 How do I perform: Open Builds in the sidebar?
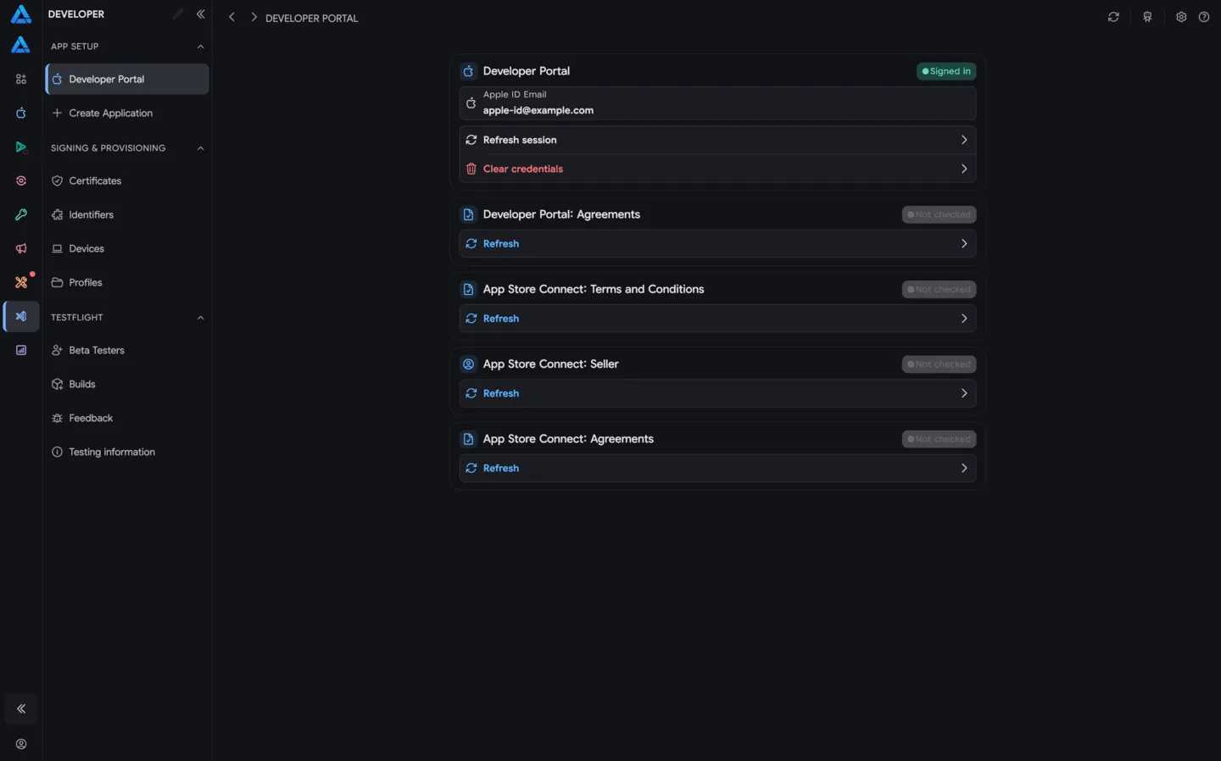pyautogui.click(x=127, y=384)
